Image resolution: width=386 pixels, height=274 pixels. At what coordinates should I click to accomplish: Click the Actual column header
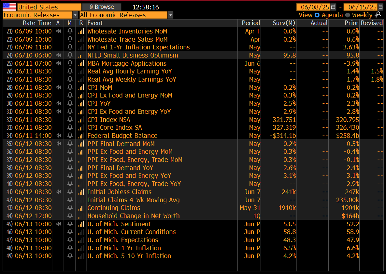(319, 23)
